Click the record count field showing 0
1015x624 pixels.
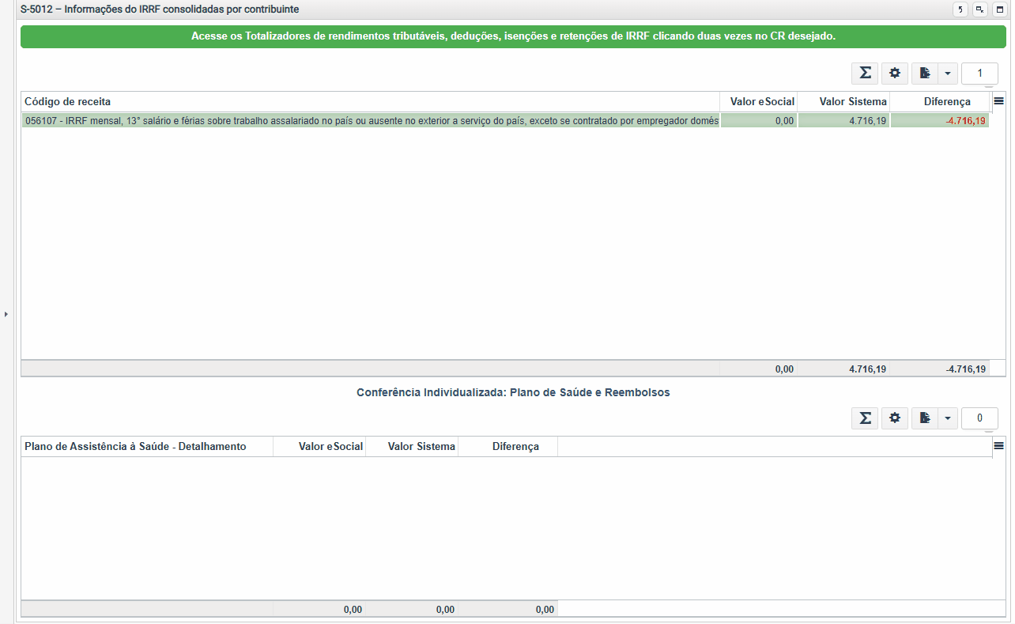point(979,418)
